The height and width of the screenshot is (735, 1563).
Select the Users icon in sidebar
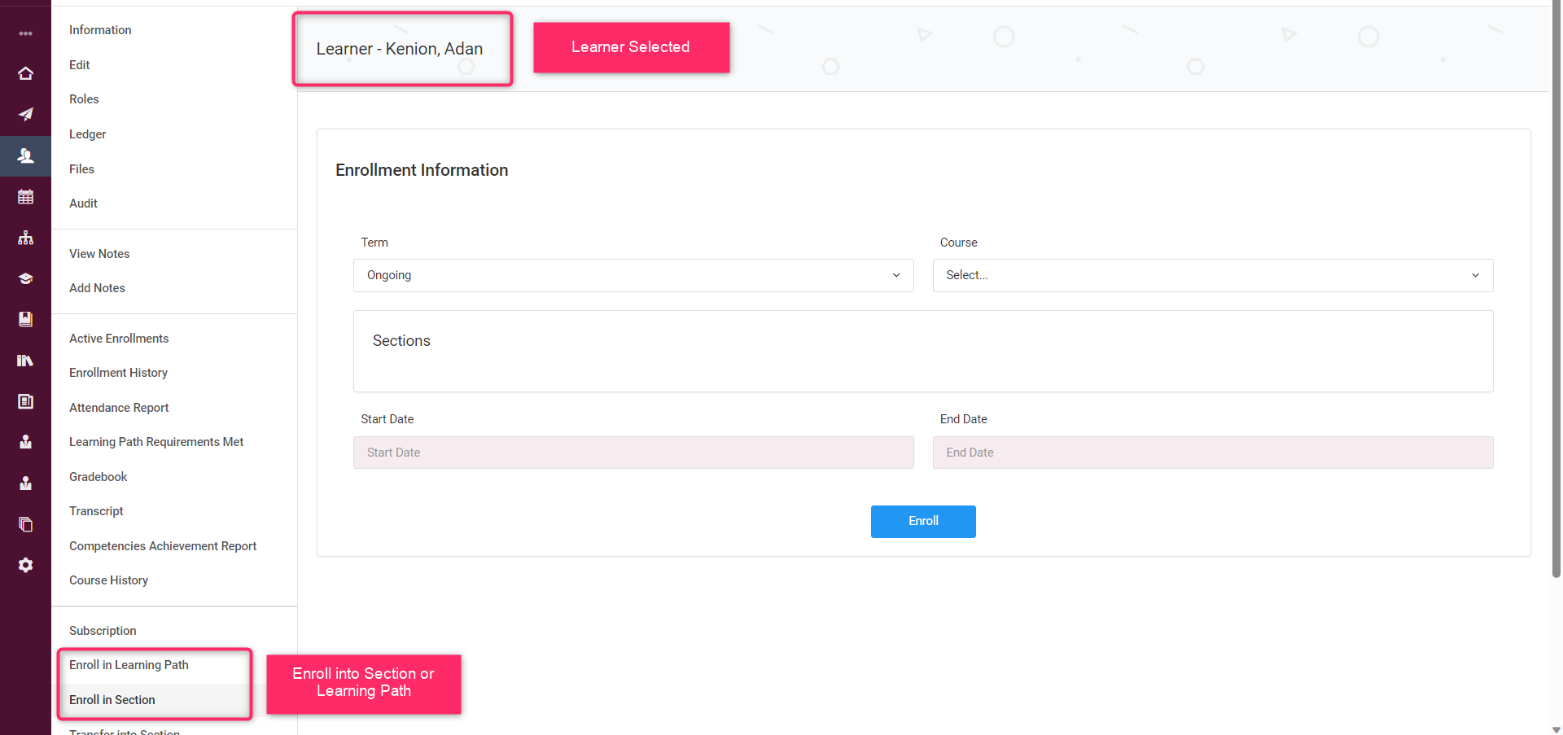click(x=25, y=155)
